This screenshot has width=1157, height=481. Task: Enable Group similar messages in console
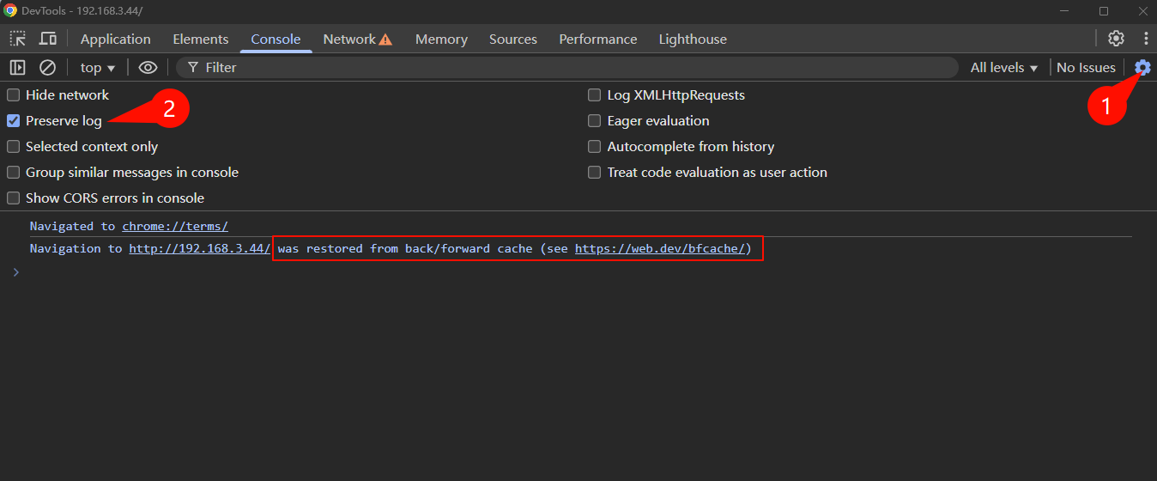[x=14, y=173]
